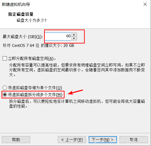Enable the 立即分配所有磁盘空间 checkbox

coord(5,58)
